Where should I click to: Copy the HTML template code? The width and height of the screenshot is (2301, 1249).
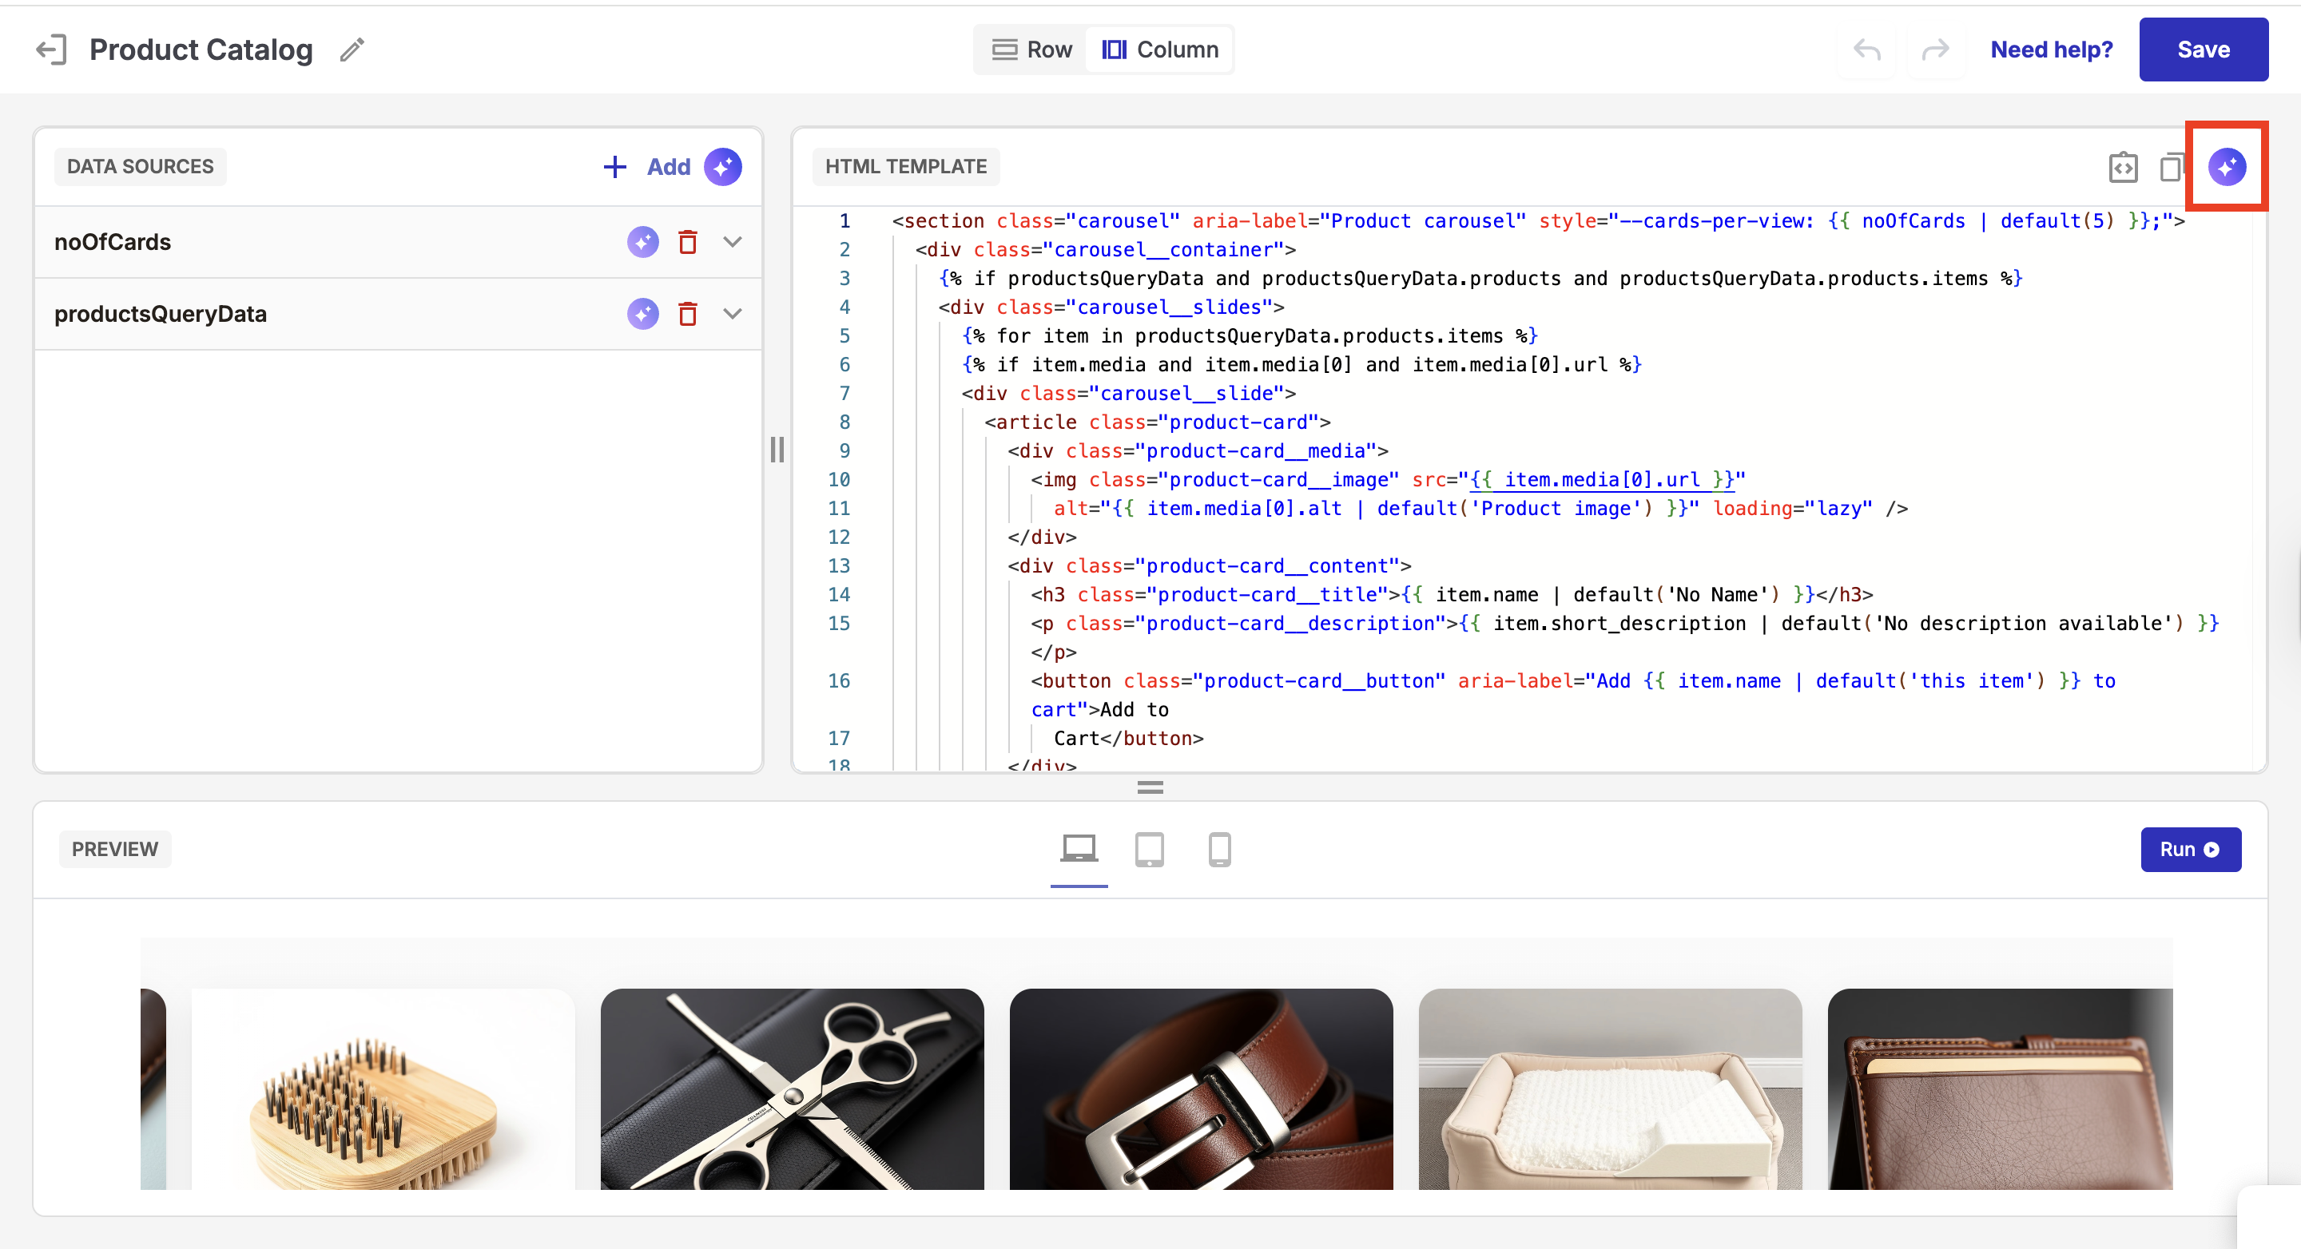click(2171, 167)
